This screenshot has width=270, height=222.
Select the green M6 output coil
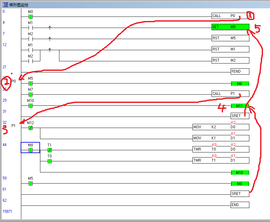click(240, 84)
